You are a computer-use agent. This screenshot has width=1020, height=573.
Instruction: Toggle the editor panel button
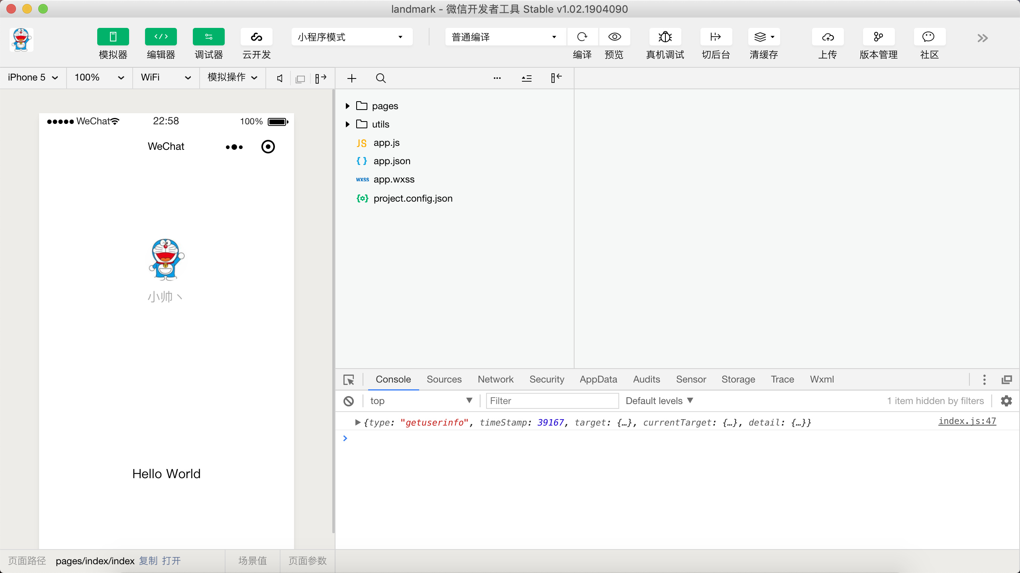click(x=161, y=37)
